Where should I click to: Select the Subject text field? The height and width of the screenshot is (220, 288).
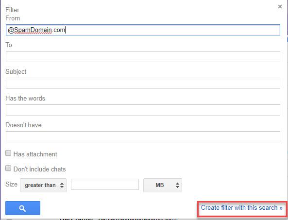(143, 83)
